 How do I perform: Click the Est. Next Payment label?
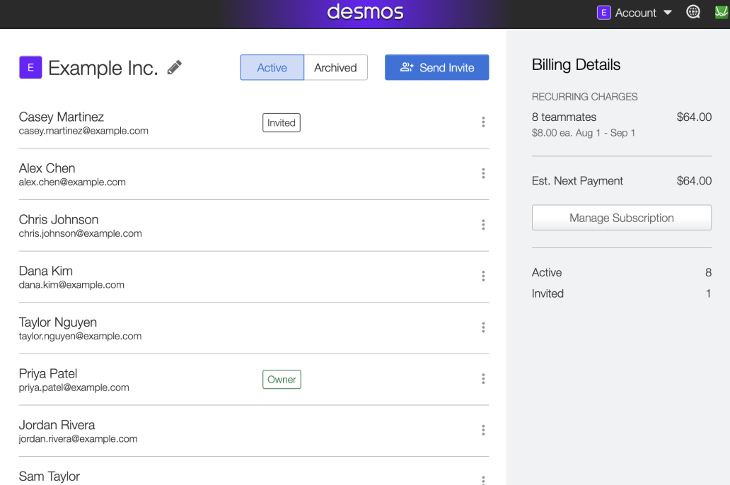577,181
